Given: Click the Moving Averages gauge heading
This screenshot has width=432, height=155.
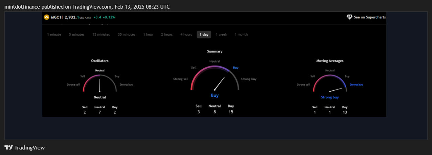Looking at the screenshot, I should pyautogui.click(x=330, y=61).
